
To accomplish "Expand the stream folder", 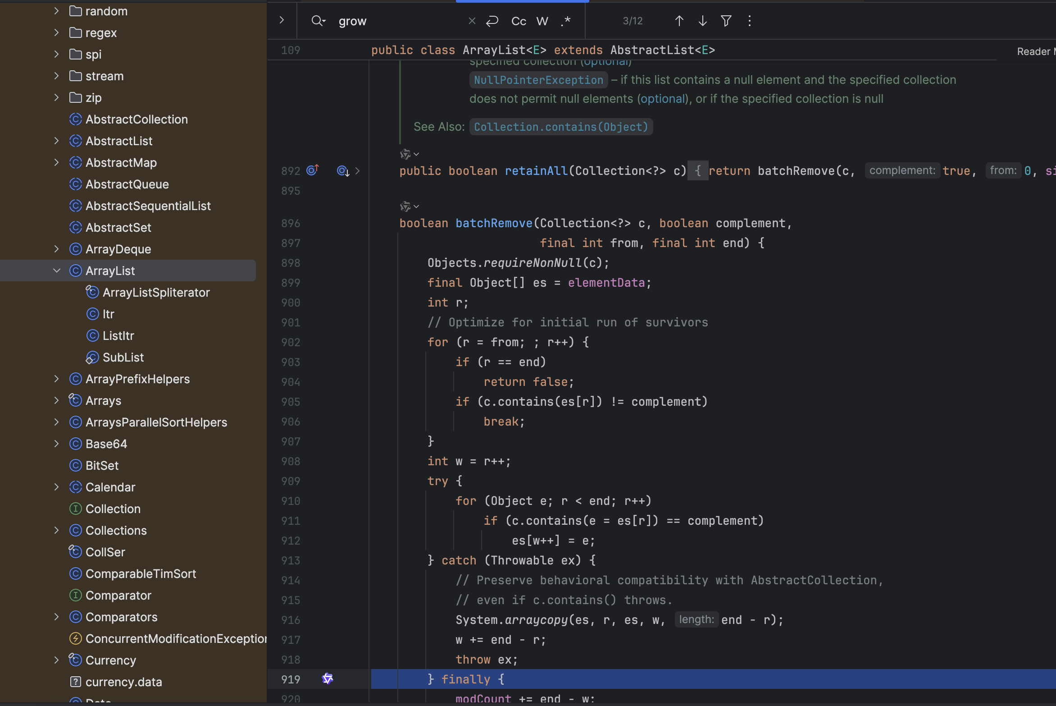I will click(57, 76).
